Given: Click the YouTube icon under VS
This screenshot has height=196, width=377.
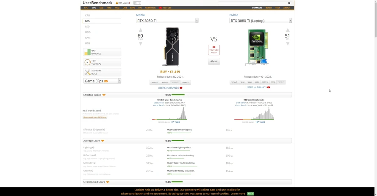Looking at the screenshot, I should pos(214,47).
